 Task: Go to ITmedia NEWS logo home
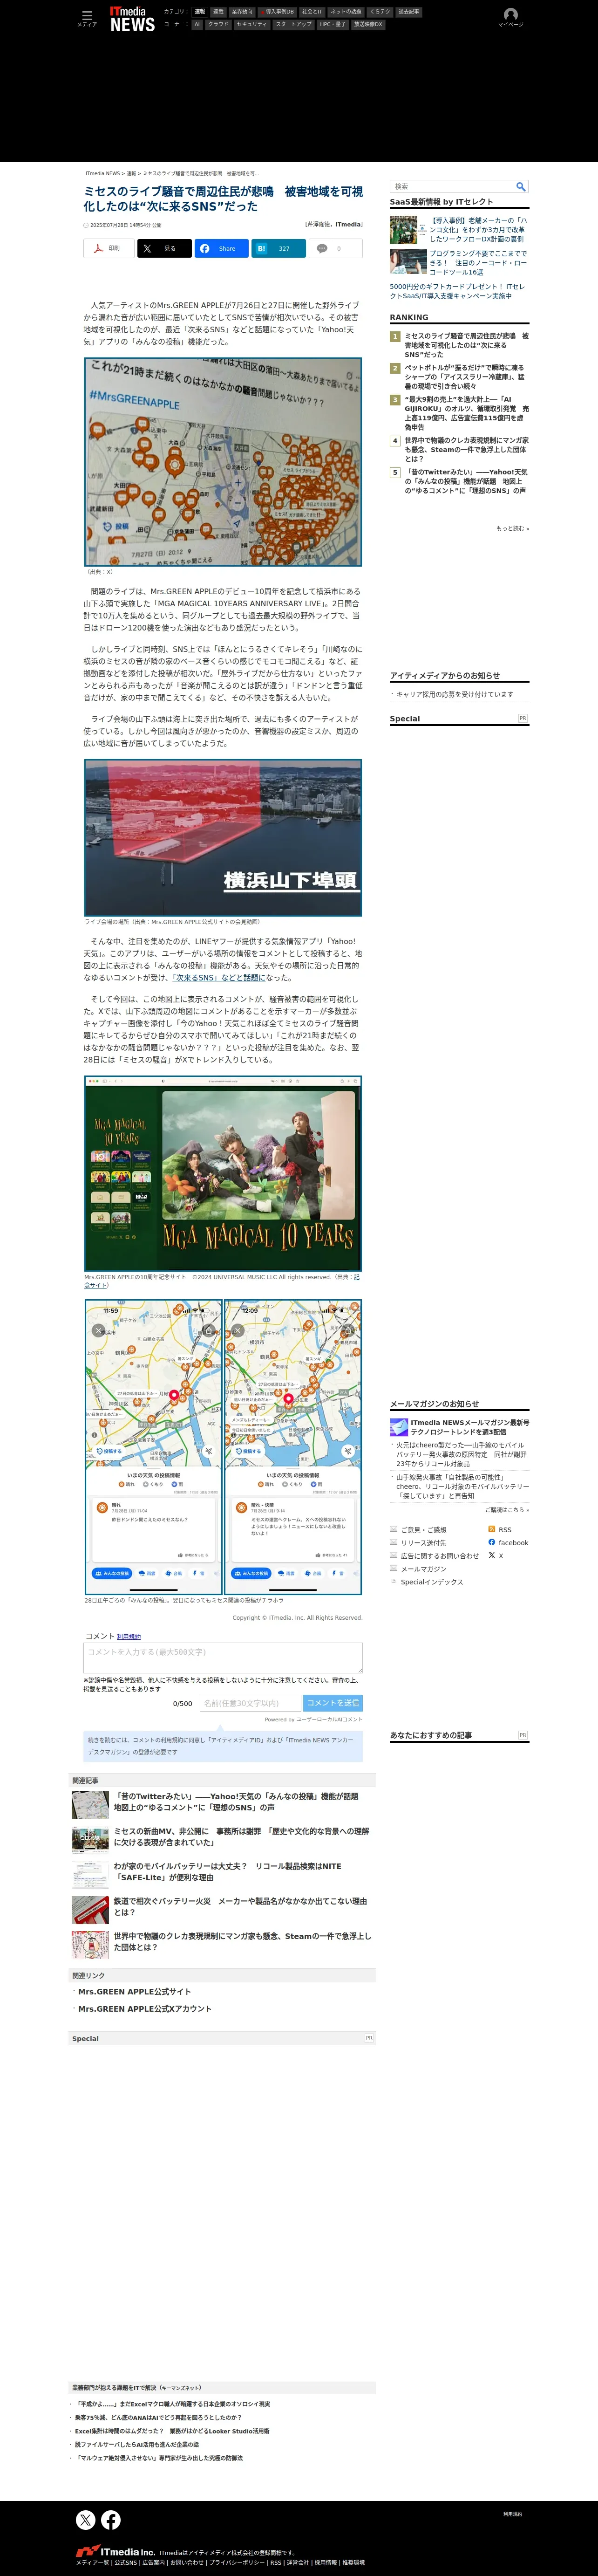132,19
